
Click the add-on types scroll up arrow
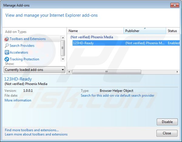pos(63,38)
